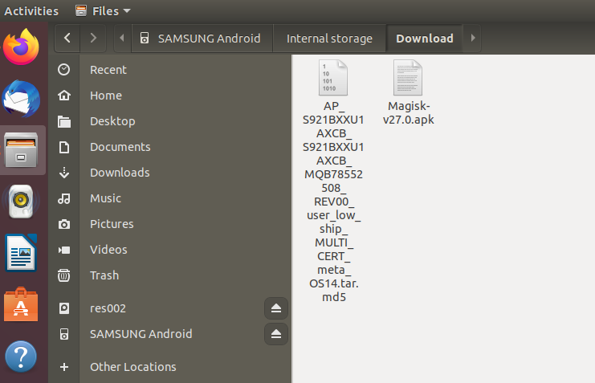Launch LibreOffice Writer from the dock
This screenshot has height=383, width=595.
[x=21, y=253]
